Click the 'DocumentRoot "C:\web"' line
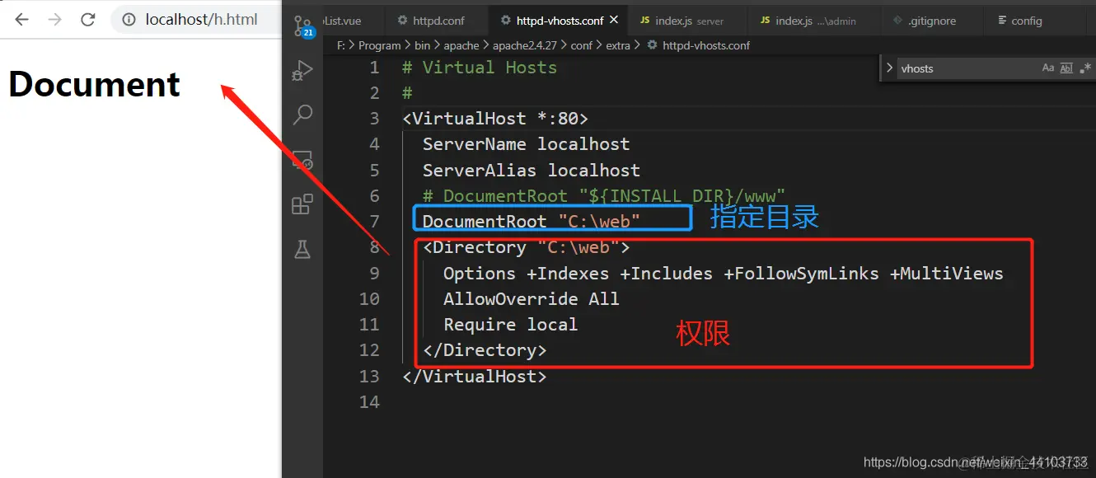 pyautogui.click(x=532, y=222)
